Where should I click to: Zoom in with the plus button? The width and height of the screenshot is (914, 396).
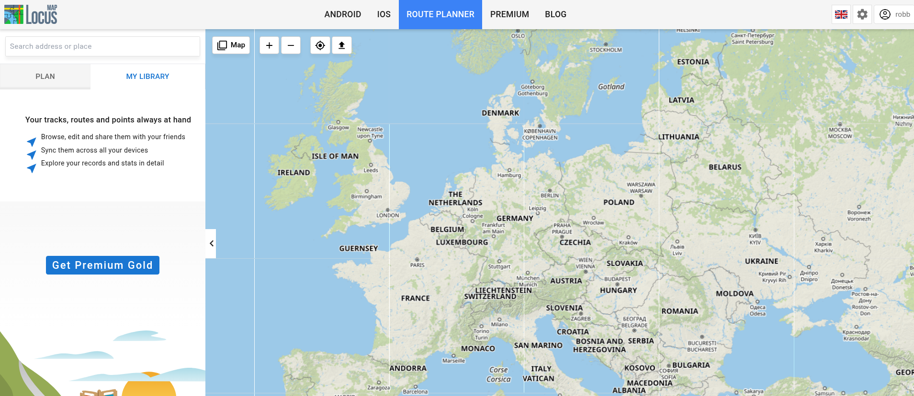(x=269, y=45)
